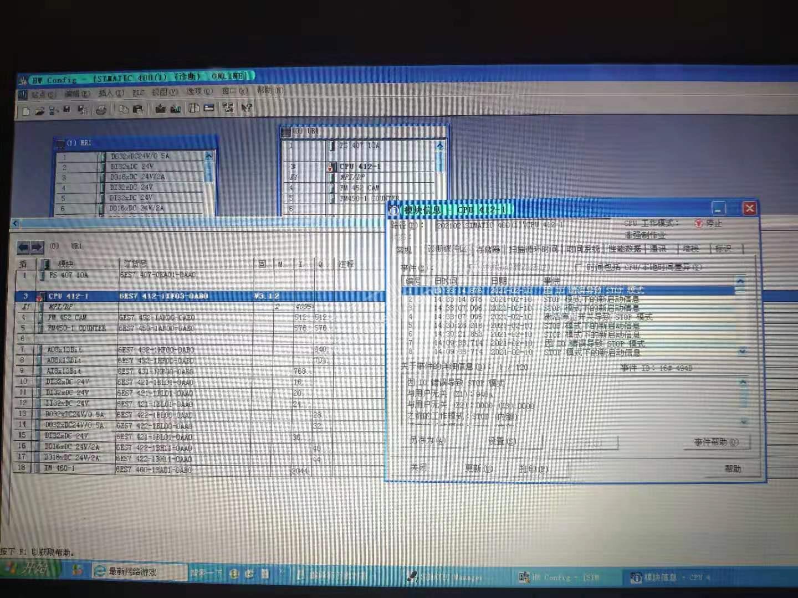
Task: Switch to the Communication tab
Action: pos(658,249)
